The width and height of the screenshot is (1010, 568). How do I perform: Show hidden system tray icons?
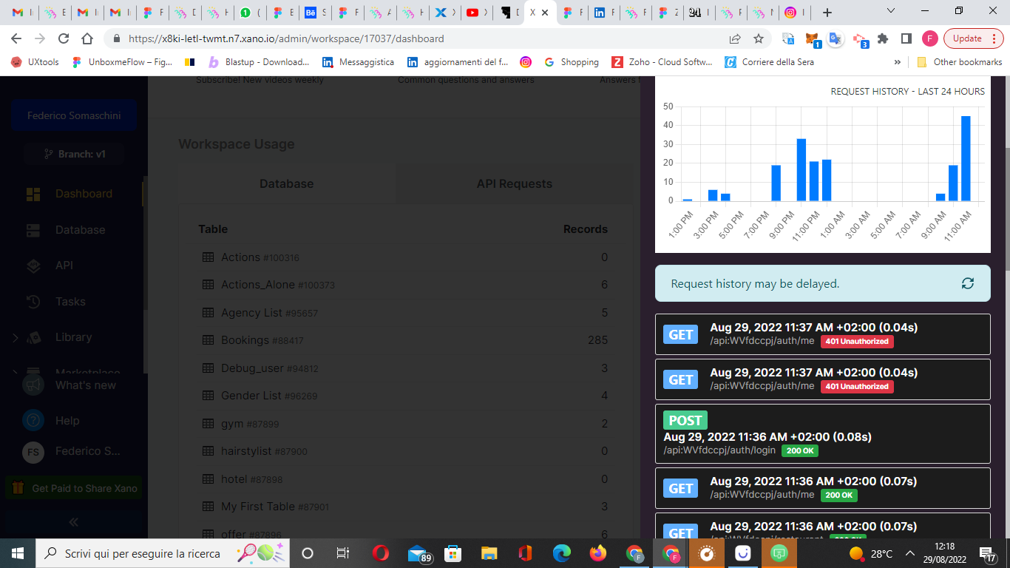[x=910, y=553]
